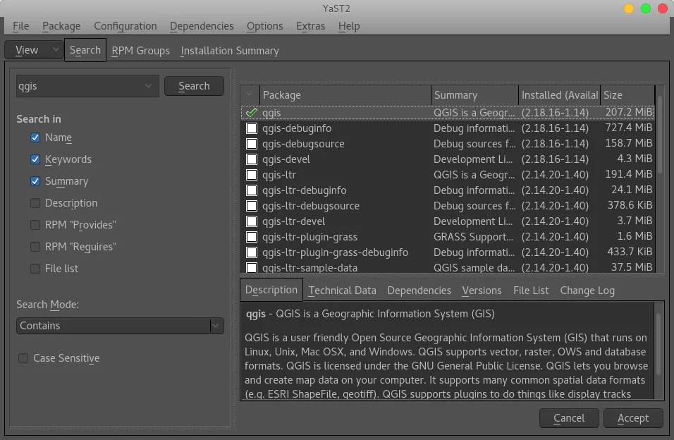674x440 pixels.
Task: Toggle qgis-ltr-debugsource status box
Action: click(252, 206)
